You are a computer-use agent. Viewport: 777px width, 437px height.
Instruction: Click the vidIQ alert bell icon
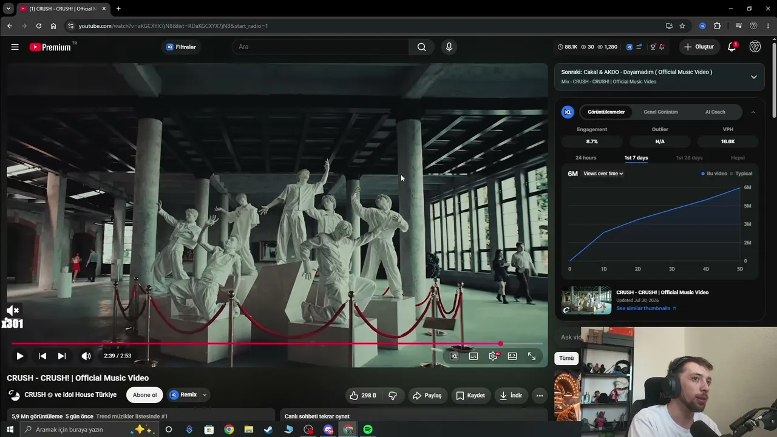point(662,47)
